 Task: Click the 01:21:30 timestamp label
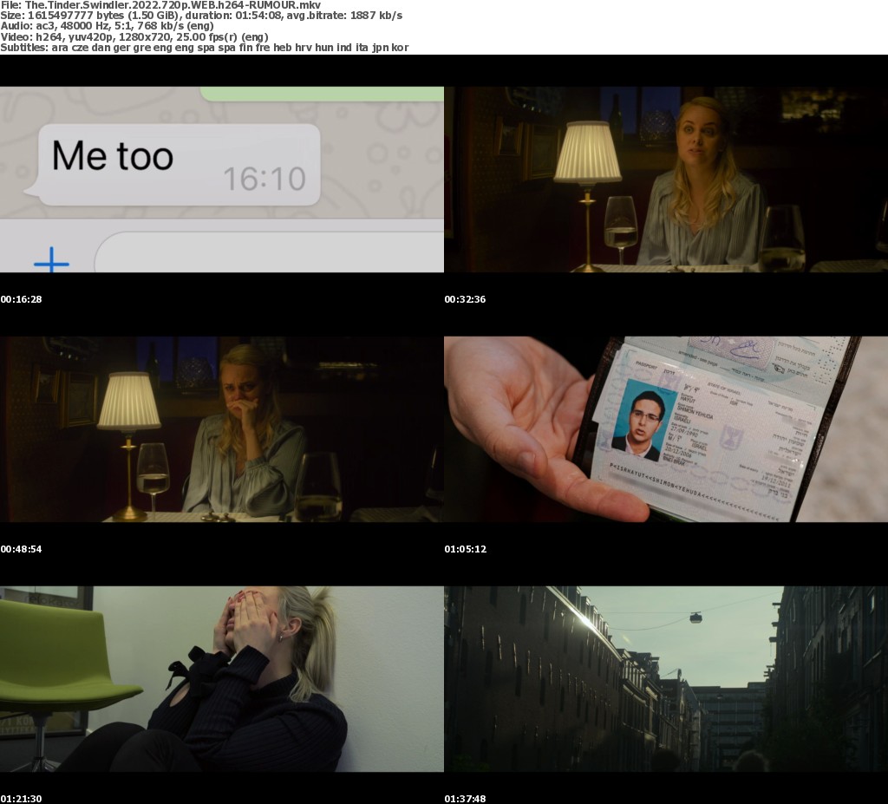[22, 798]
